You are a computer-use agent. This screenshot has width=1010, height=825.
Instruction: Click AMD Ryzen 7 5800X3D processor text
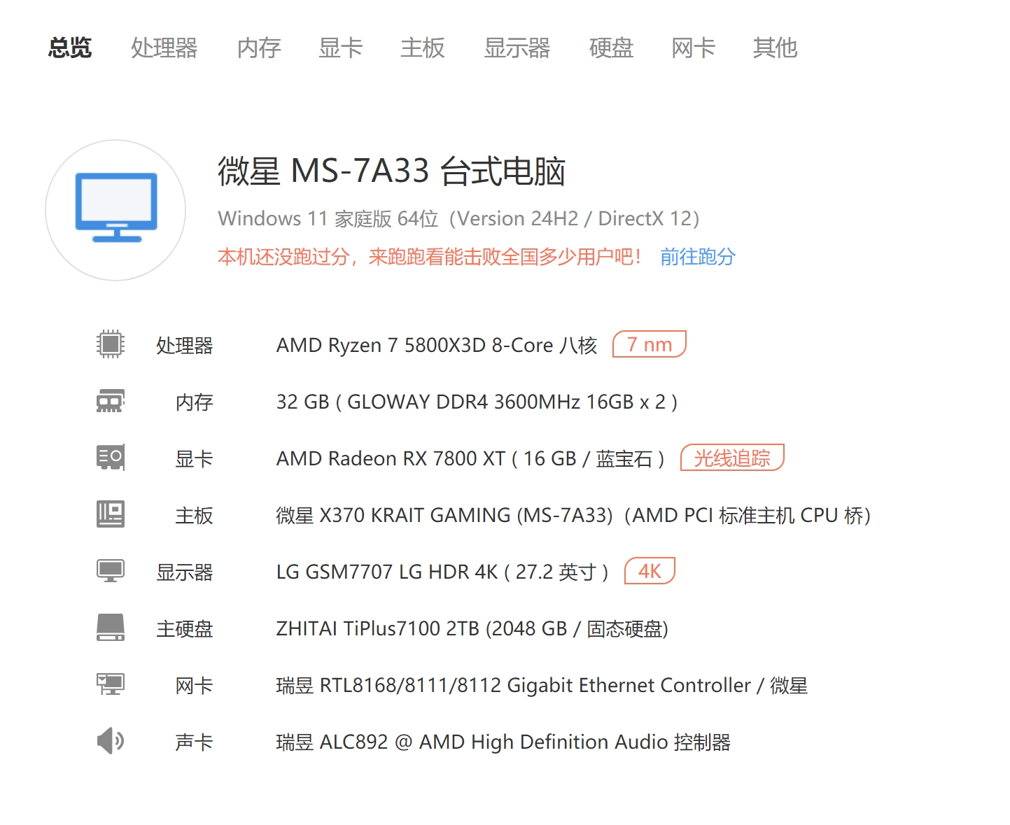coord(437,345)
